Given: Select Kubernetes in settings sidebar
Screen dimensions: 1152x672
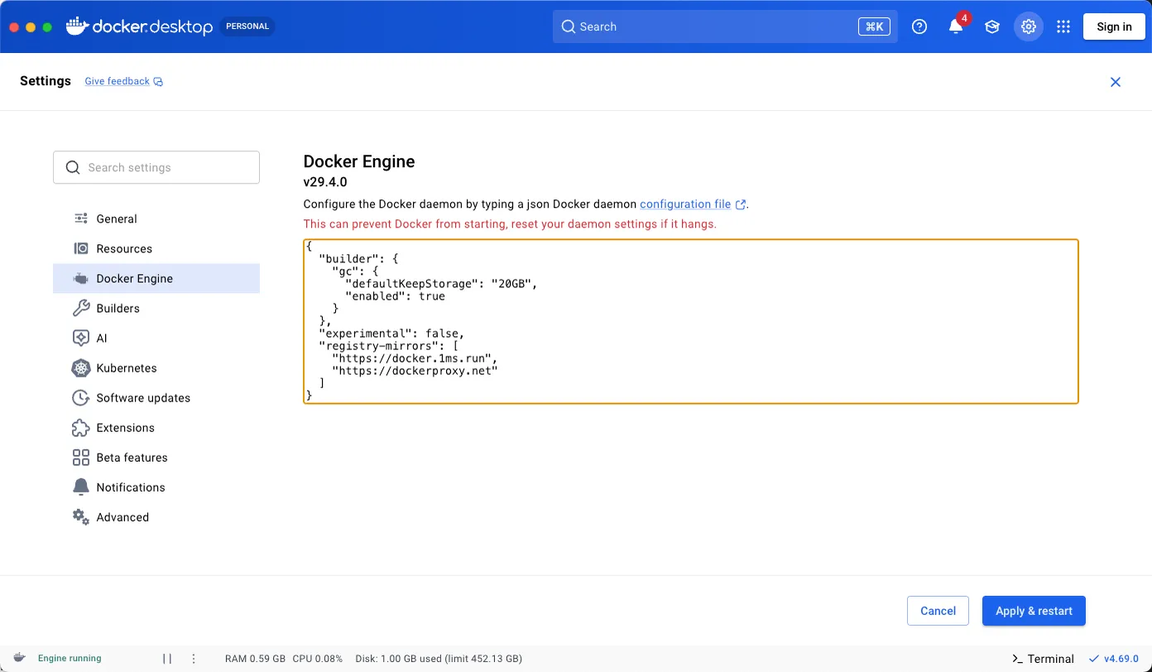Looking at the screenshot, I should coord(156,367).
